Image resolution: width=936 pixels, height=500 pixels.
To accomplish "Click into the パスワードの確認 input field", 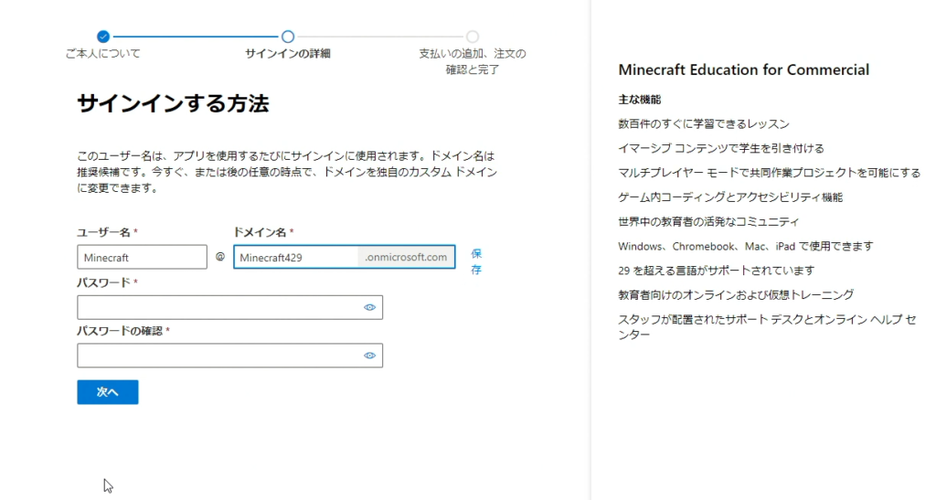I will coord(219,356).
